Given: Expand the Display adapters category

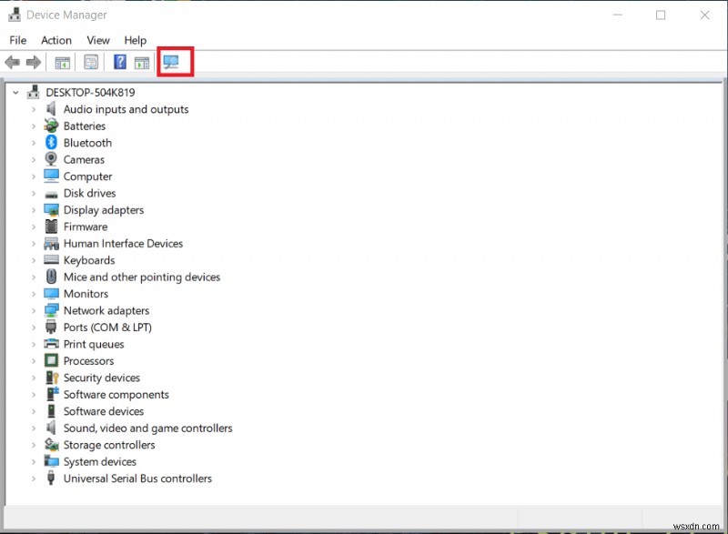Looking at the screenshot, I should (x=35, y=210).
